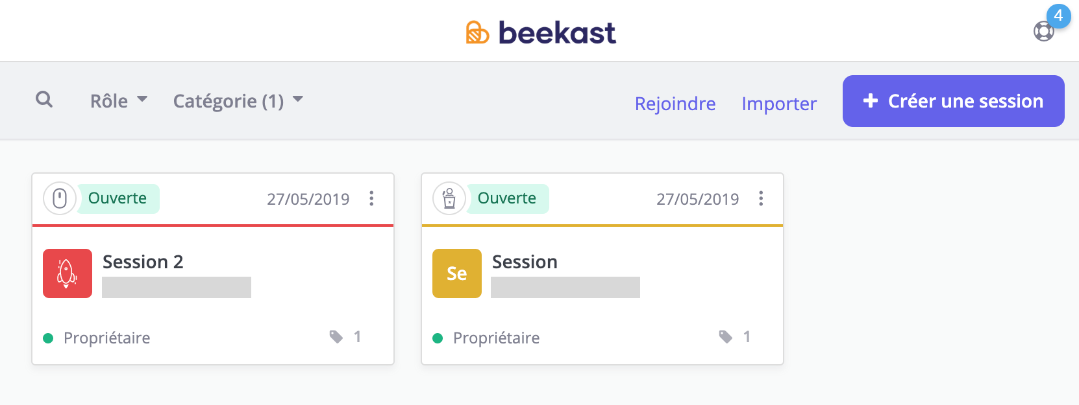Click the search magnifier icon
This screenshot has height=405, width=1079.
[x=44, y=100]
